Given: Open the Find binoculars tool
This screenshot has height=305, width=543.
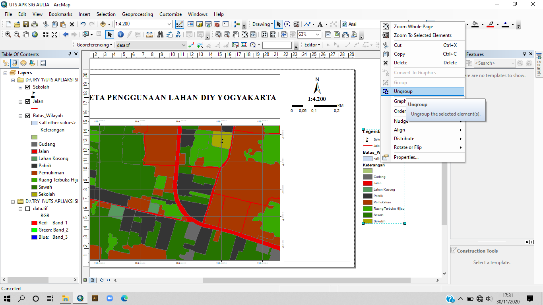Looking at the screenshot, I should 160,35.
